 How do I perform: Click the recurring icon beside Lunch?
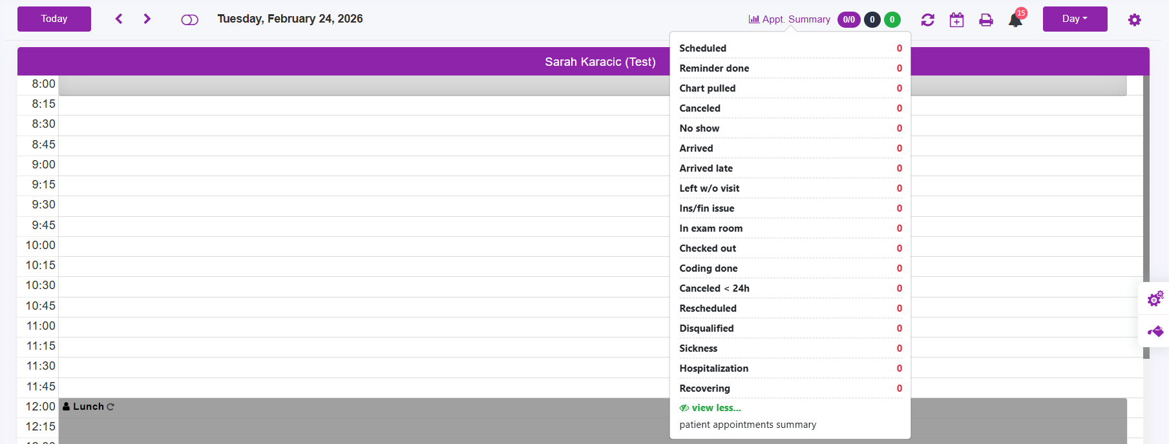(111, 407)
